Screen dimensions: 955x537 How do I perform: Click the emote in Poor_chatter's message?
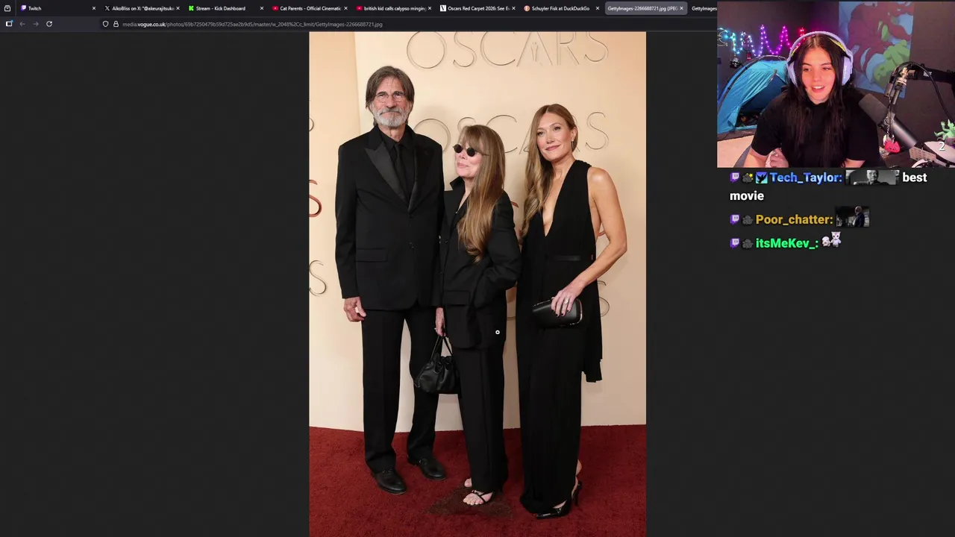tap(853, 218)
